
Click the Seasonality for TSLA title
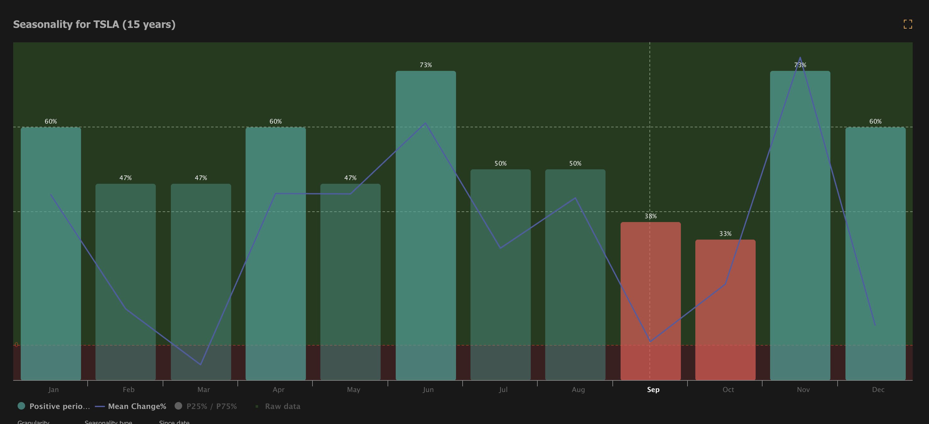coord(94,24)
